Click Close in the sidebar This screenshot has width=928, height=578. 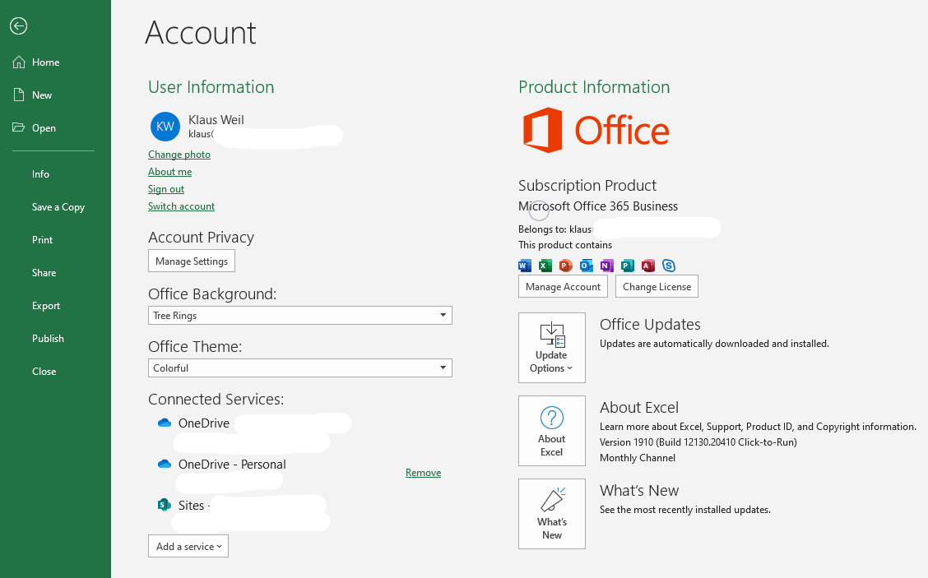click(44, 372)
